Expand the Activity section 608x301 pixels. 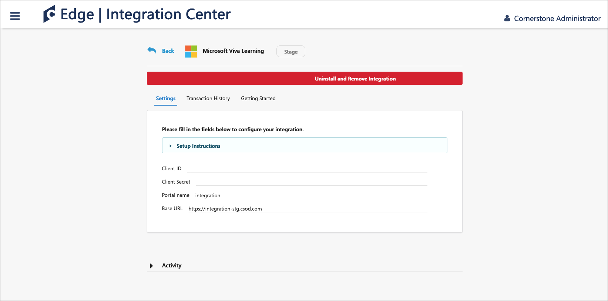click(305, 266)
